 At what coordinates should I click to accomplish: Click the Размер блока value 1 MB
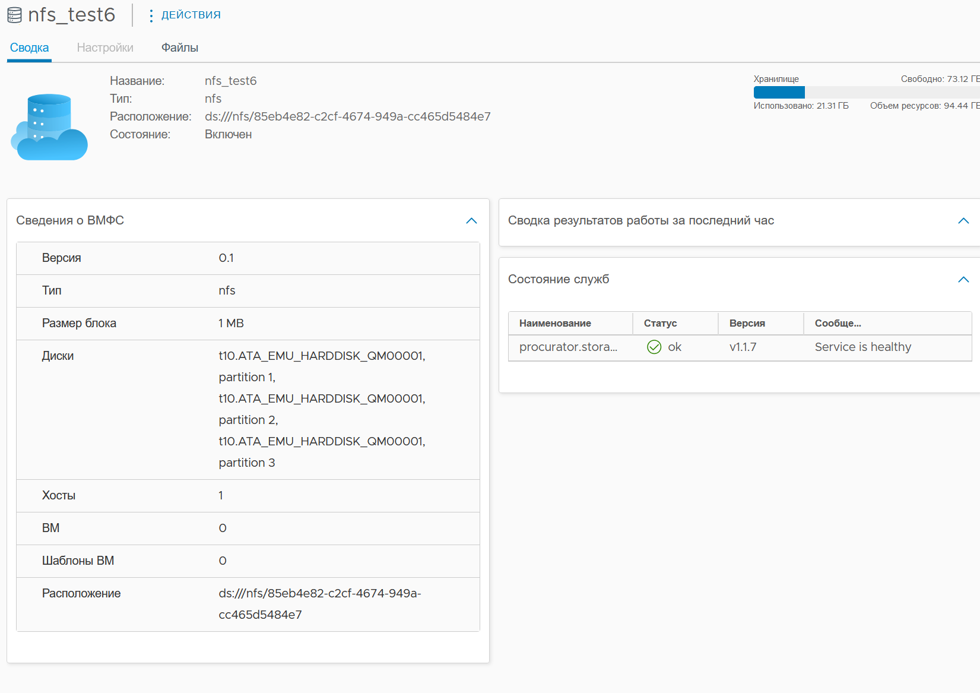pyautogui.click(x=231, y=323)
